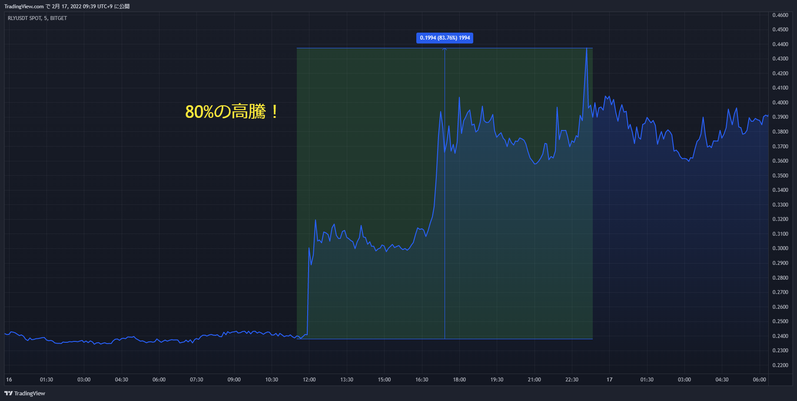Click the 0.2200 price axis label
The height and width of the screenshot is (401, 797).
pyautogui.click(x=780, y=365)
